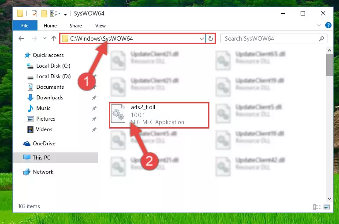339x224 pixels.
Task: Maximize the SysWOW64 window
Action: pos(303,13)
